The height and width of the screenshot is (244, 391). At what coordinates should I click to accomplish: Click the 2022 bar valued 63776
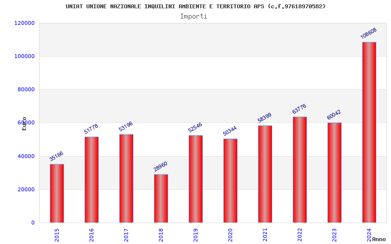coord(300,169)
